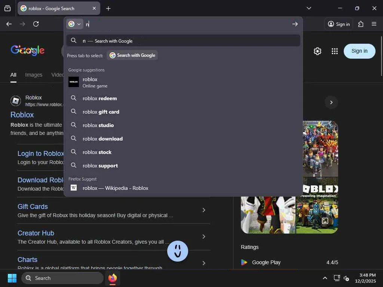Image resolution: width=383 pixels, height=287 pixels.
Task: Click the Go arrow in address bar
Action: click(295, 24)
